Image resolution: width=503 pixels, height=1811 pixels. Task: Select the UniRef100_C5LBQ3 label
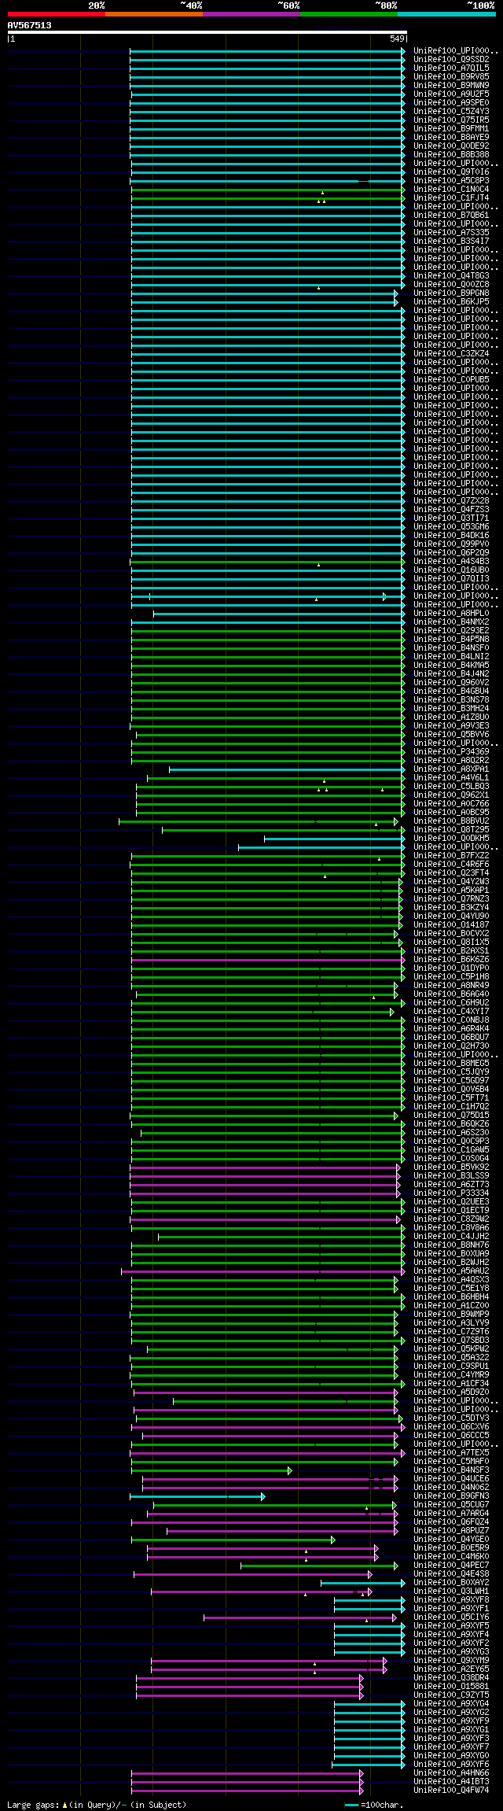(x=451, y=786)
